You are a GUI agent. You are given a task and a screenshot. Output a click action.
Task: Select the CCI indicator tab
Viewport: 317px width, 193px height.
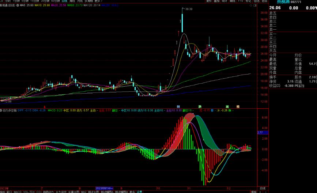click(39, 192)
